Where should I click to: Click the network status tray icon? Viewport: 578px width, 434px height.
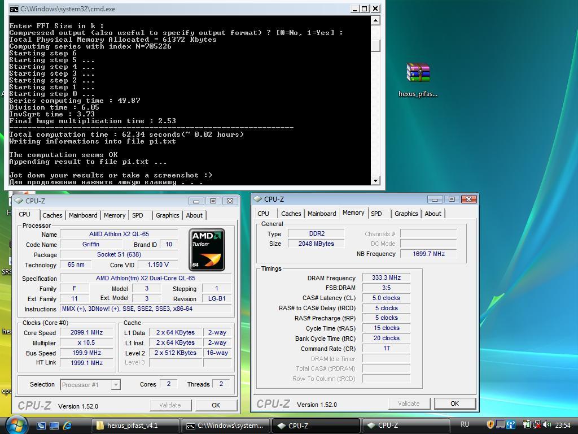coord(537,425)
